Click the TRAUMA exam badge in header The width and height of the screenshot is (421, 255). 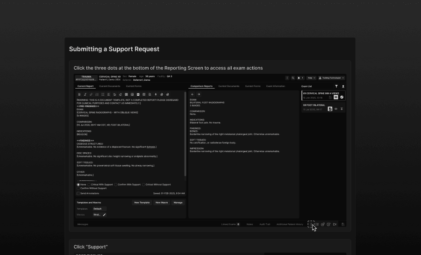click(86, 78)
